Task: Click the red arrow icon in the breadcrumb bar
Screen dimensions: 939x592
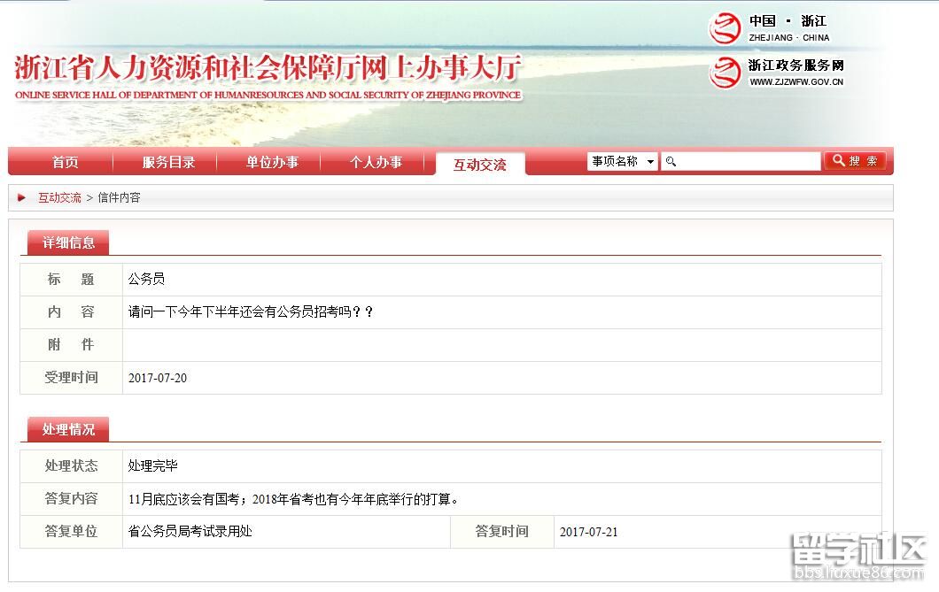Action: coord(22,197)
